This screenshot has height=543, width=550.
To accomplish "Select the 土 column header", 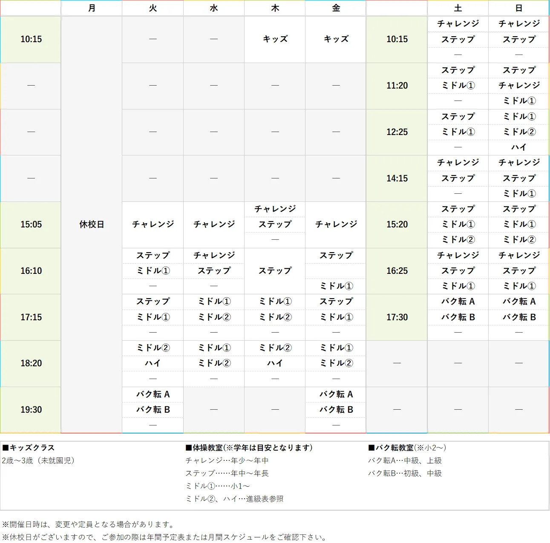I will tap(458, 8).
